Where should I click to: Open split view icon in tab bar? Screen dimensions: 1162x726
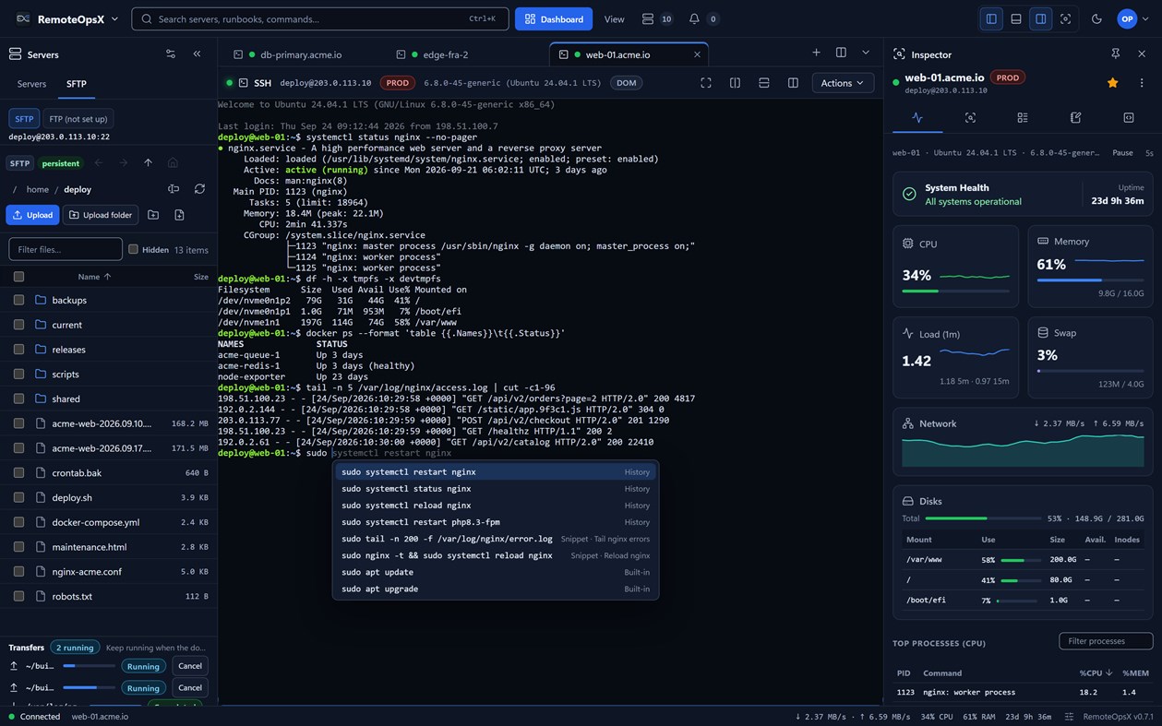coord(841,53)
